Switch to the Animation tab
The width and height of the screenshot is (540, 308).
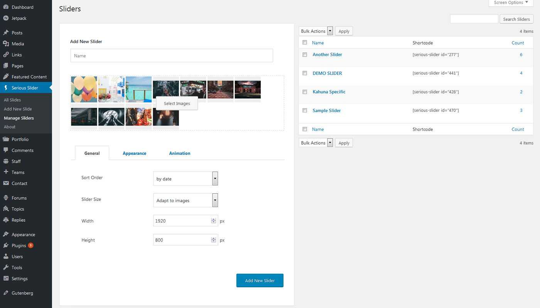(x=180, y=153)
